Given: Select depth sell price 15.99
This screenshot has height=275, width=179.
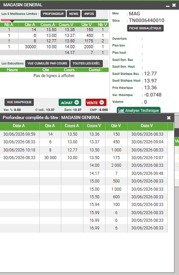Looking at the screenshot, I should tap(94, 213).
